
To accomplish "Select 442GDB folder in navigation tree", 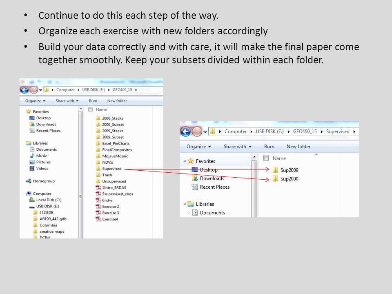I will pyautogui.click(x=43, y=212).
